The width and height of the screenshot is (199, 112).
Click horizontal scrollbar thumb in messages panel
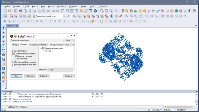click(x=180, y=107)
